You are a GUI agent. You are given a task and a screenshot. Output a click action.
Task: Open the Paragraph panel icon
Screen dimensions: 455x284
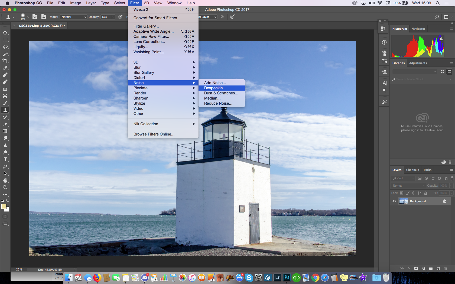[x=384, y=91]
